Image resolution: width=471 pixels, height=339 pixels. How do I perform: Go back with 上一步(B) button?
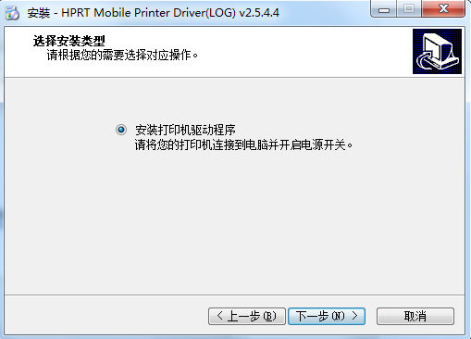coord(247,316)
